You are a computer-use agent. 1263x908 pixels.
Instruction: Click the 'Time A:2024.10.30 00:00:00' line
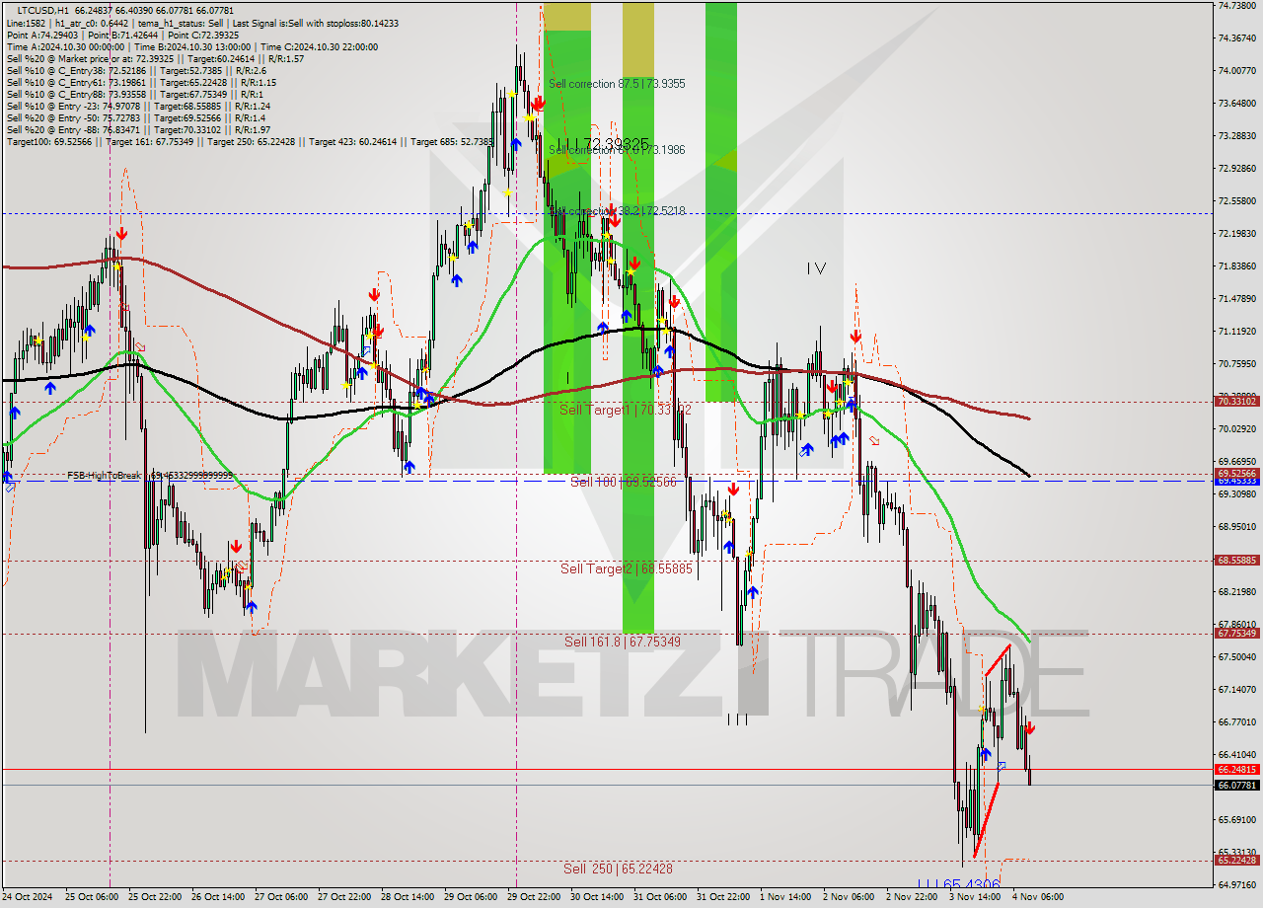pyautogui.click(x=191, y=46)
